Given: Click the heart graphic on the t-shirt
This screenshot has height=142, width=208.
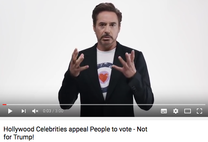Looking at the screenshot, I should point(104,78).
